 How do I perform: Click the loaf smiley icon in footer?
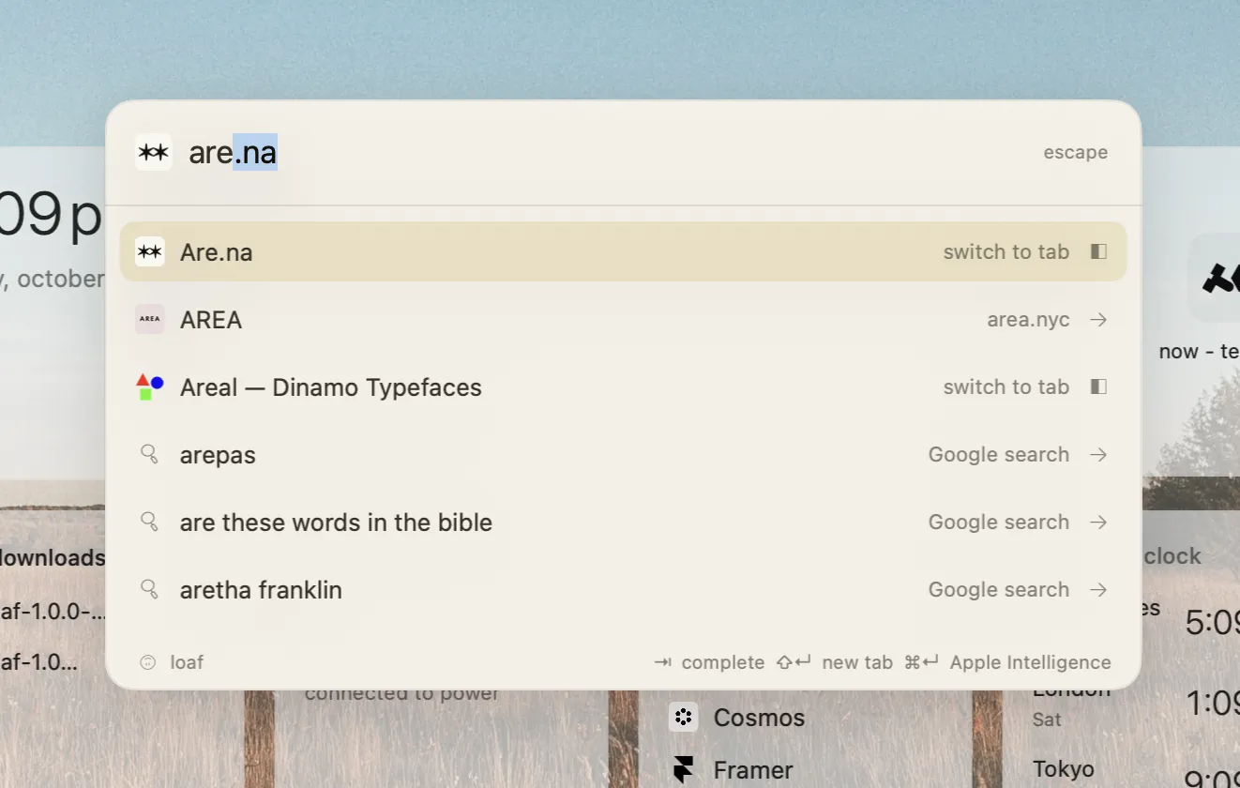[x=147, y=662]
